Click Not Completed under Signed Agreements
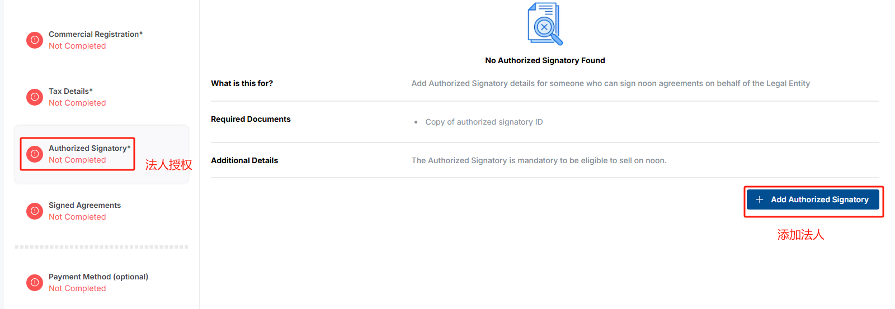The height and width of the screenshot is (309, 895). (x=77, y=217)
